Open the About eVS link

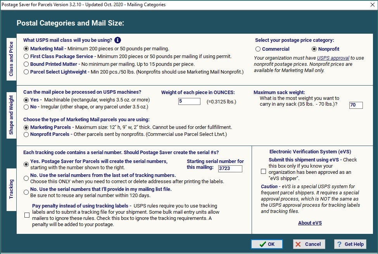coord(310,223)
